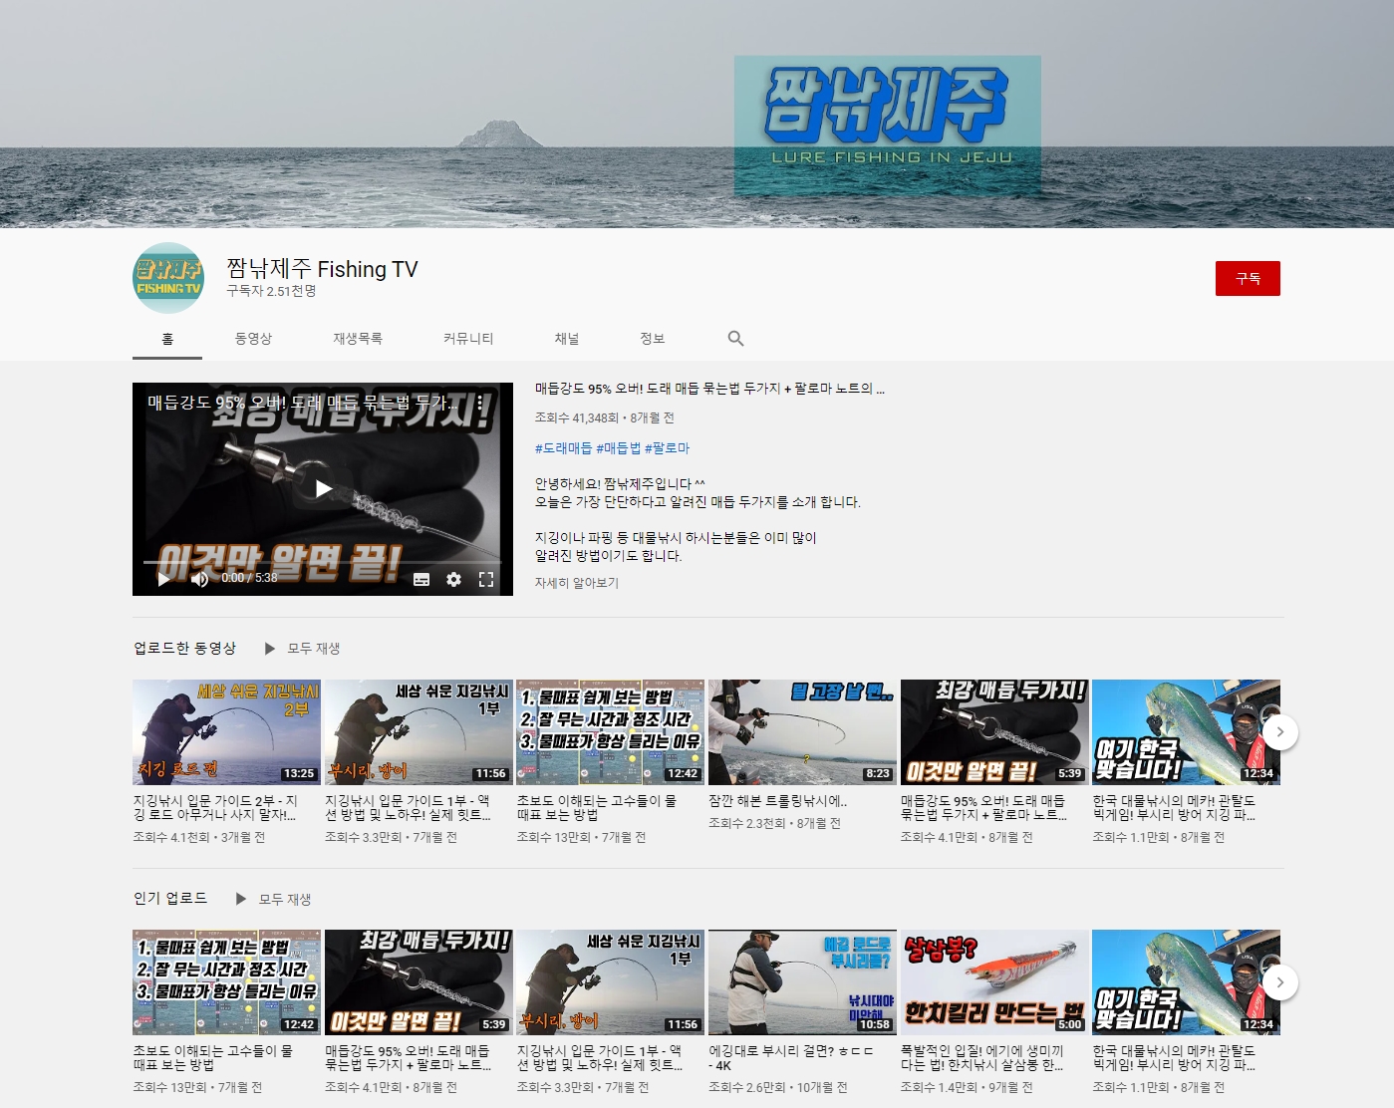The image size is (1394, 1108).
Task: Open the 한치킬러 만드는 법 video thumbnail
Action: (993, 982)
